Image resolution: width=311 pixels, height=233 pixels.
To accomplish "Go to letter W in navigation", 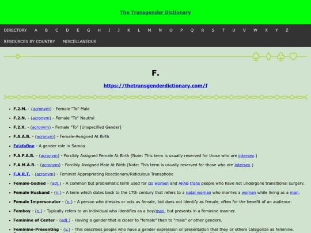I will click(x=255, y=30).
